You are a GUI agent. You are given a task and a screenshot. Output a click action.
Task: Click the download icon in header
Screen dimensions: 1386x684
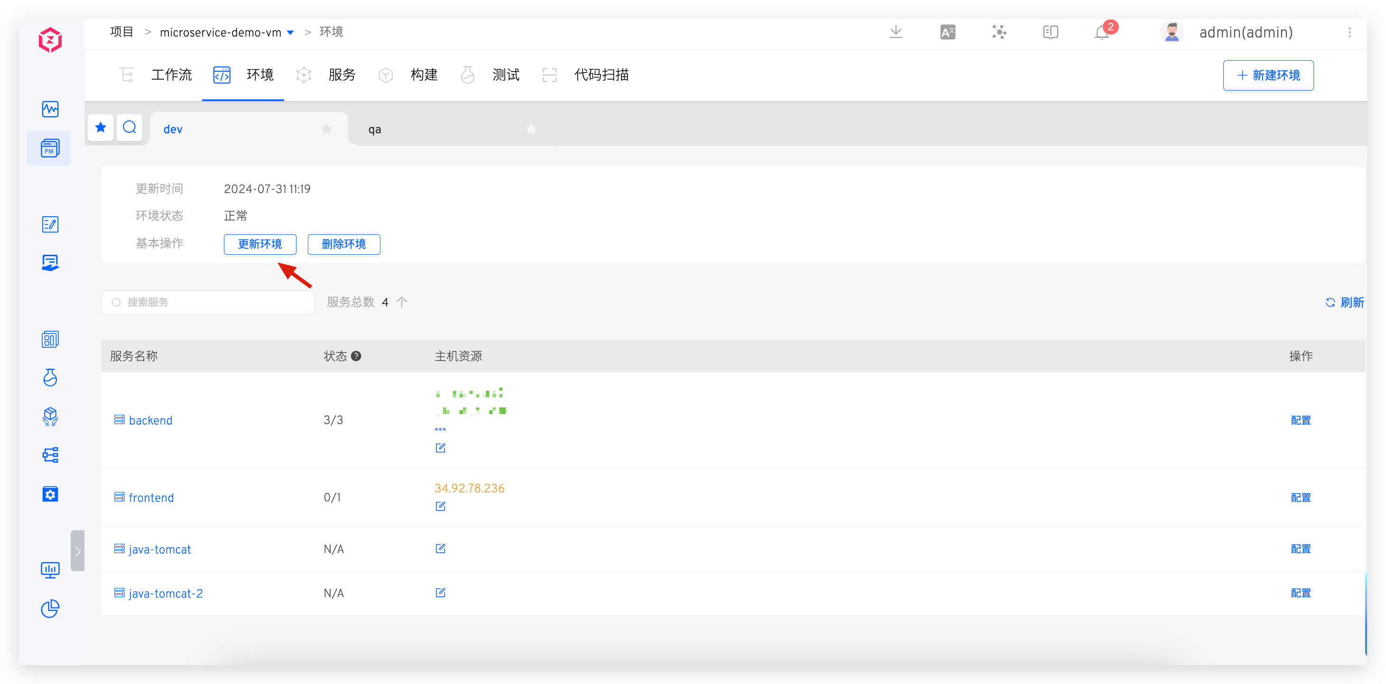tap(896, 32)
